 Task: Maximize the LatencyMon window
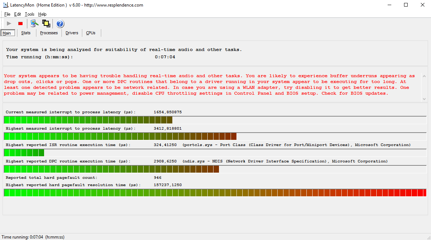(406, 5)
